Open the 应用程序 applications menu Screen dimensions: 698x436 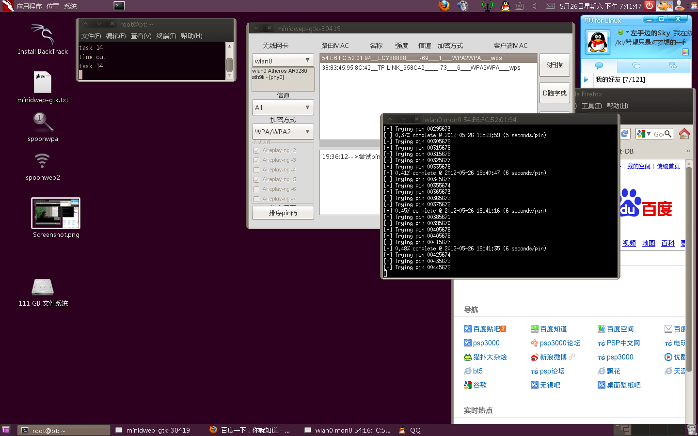click(x=29, y=6)
